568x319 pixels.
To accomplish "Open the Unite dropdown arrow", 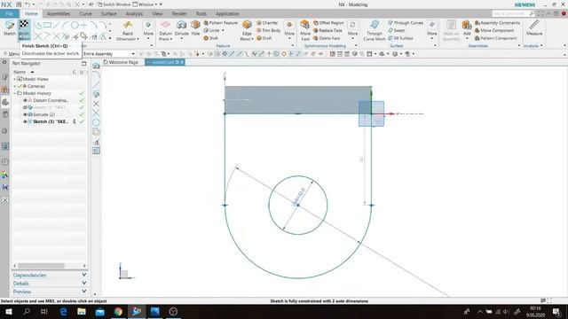I will 223,30.
